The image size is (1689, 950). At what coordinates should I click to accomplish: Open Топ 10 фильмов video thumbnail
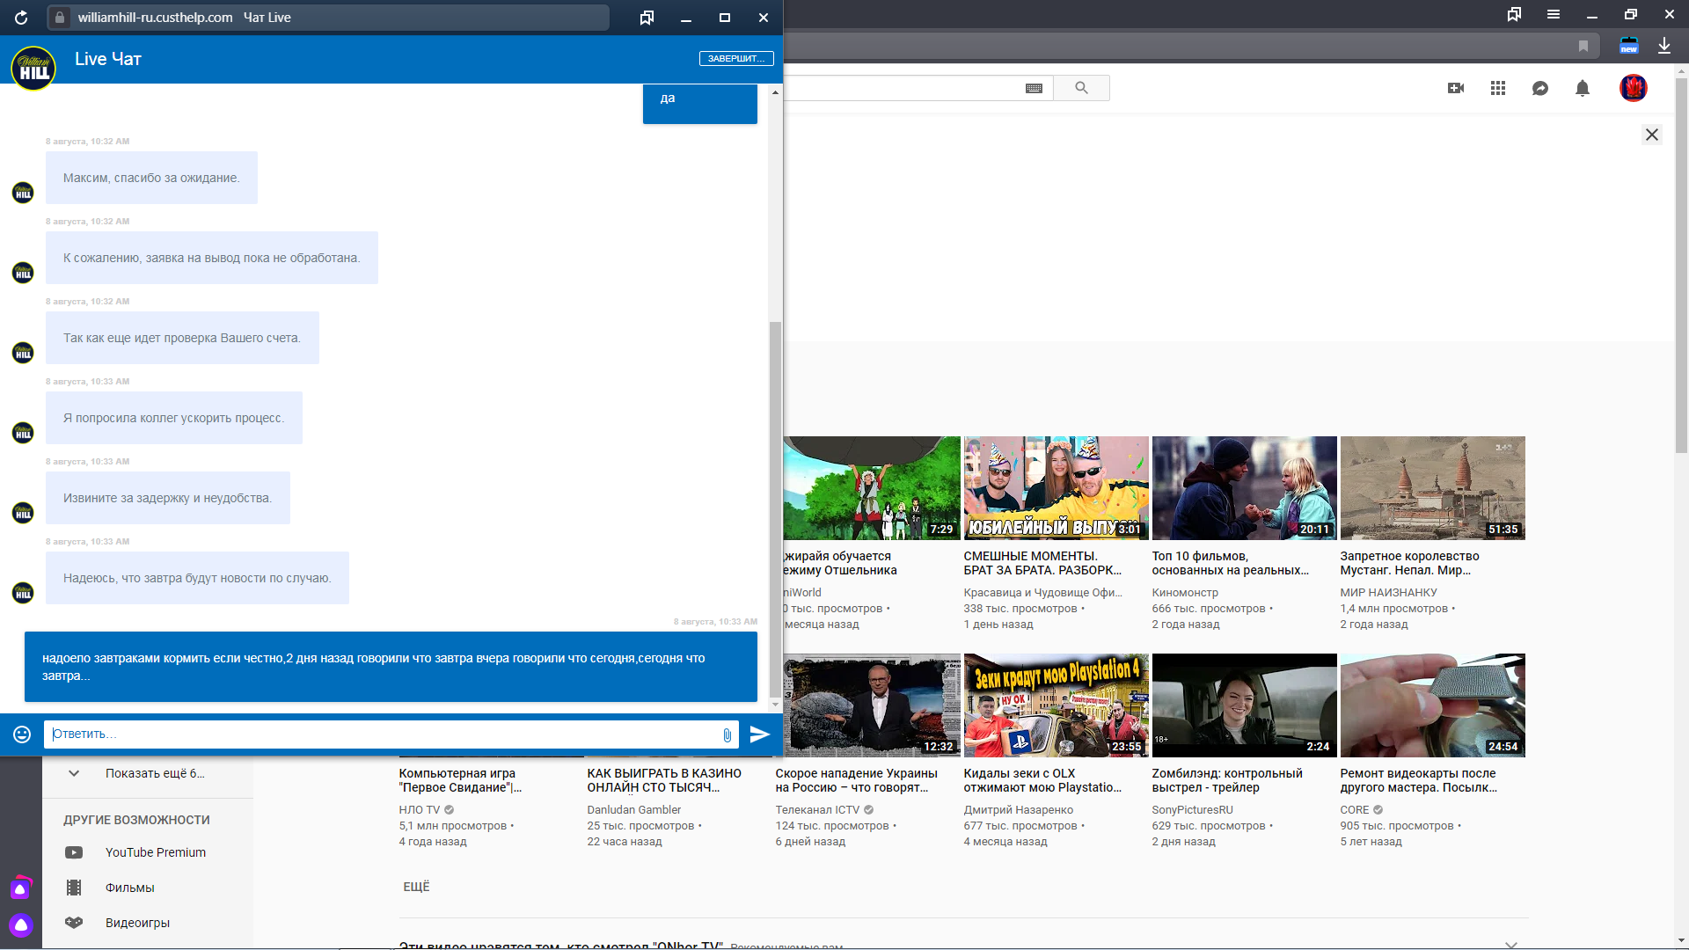[x=1244, y=487]
